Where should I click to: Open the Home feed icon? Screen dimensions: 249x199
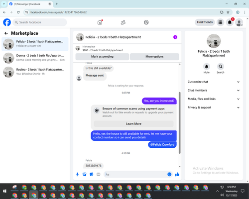coord(100,22)
